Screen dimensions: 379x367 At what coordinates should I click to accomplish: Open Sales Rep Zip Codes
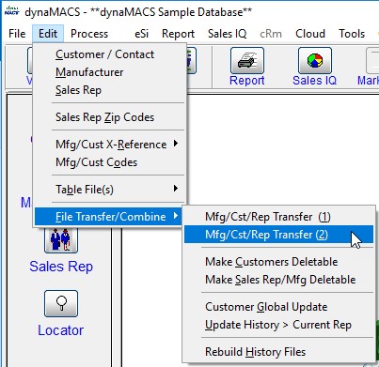click(110, 117)
